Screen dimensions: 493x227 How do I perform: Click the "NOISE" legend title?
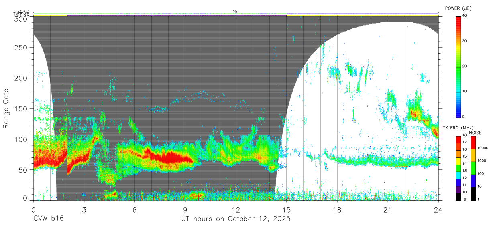point(475,133)
